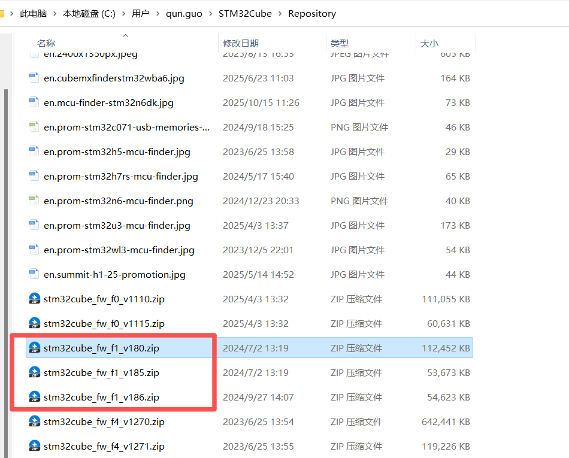This screenshot has height=458, width=569.
Task: Expand the chevron after 此电脑 in address bar
Action: (x=55, y=14)
